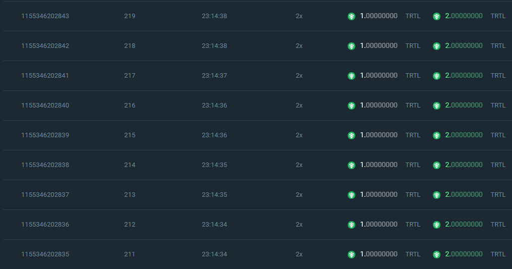Click the TRTL coin icon beside bet amount in row 217

351,76
